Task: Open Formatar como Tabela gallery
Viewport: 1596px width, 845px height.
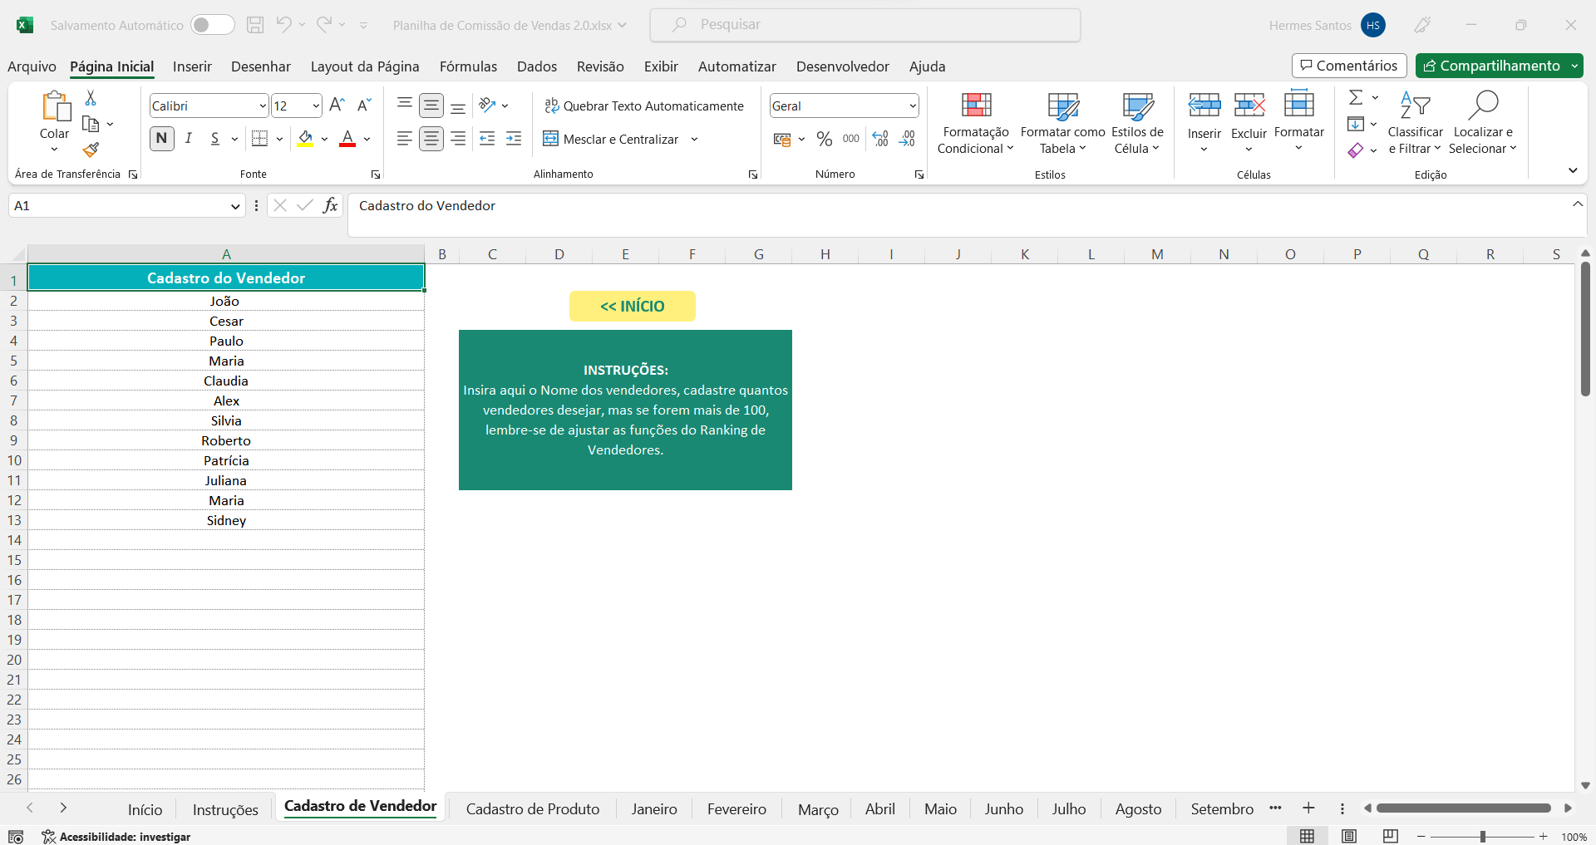Action: coord(1062,123)
